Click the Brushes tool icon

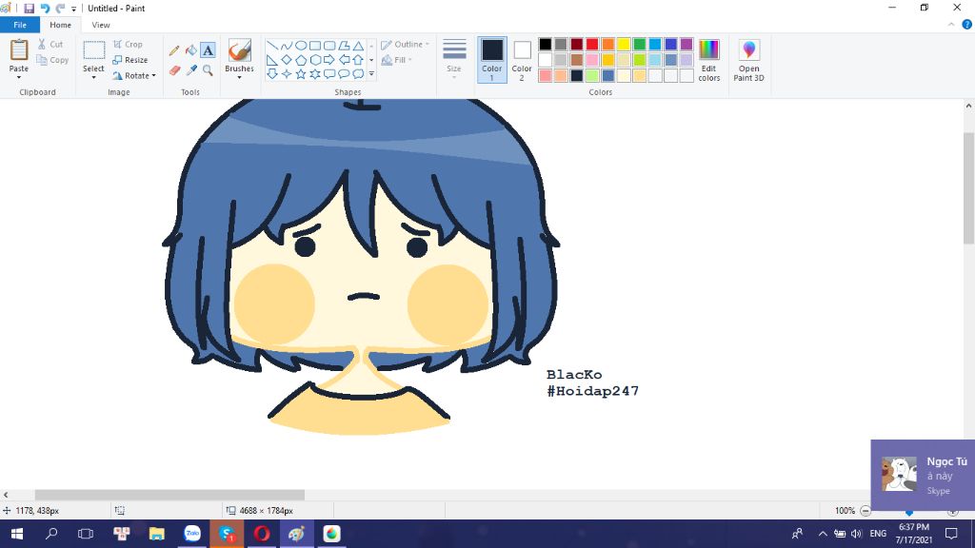(x=239, y=49)
